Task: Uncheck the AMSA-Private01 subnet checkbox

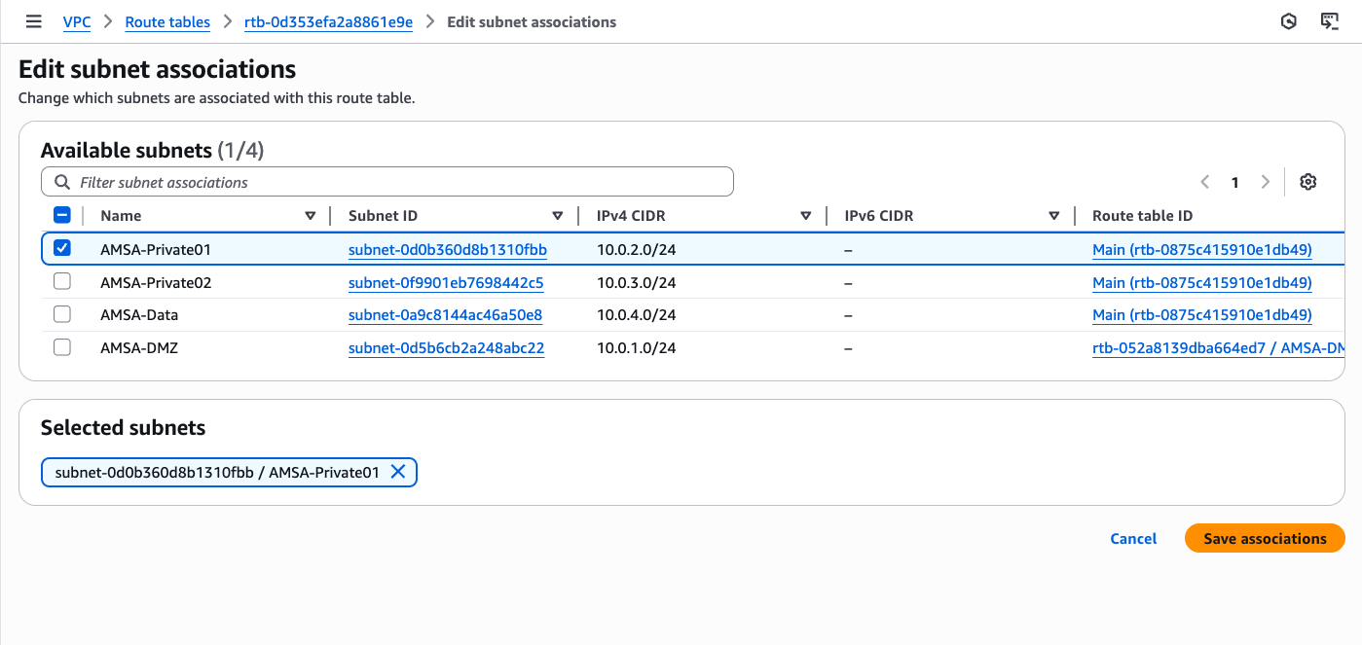Action: [62, 249]
